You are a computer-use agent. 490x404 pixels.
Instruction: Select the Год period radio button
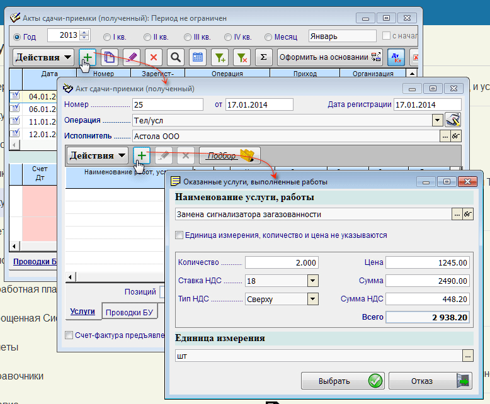(x=17, y=37)
